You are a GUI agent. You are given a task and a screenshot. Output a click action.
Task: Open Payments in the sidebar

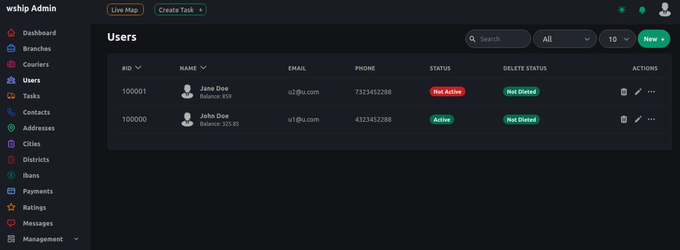point(38,191)
